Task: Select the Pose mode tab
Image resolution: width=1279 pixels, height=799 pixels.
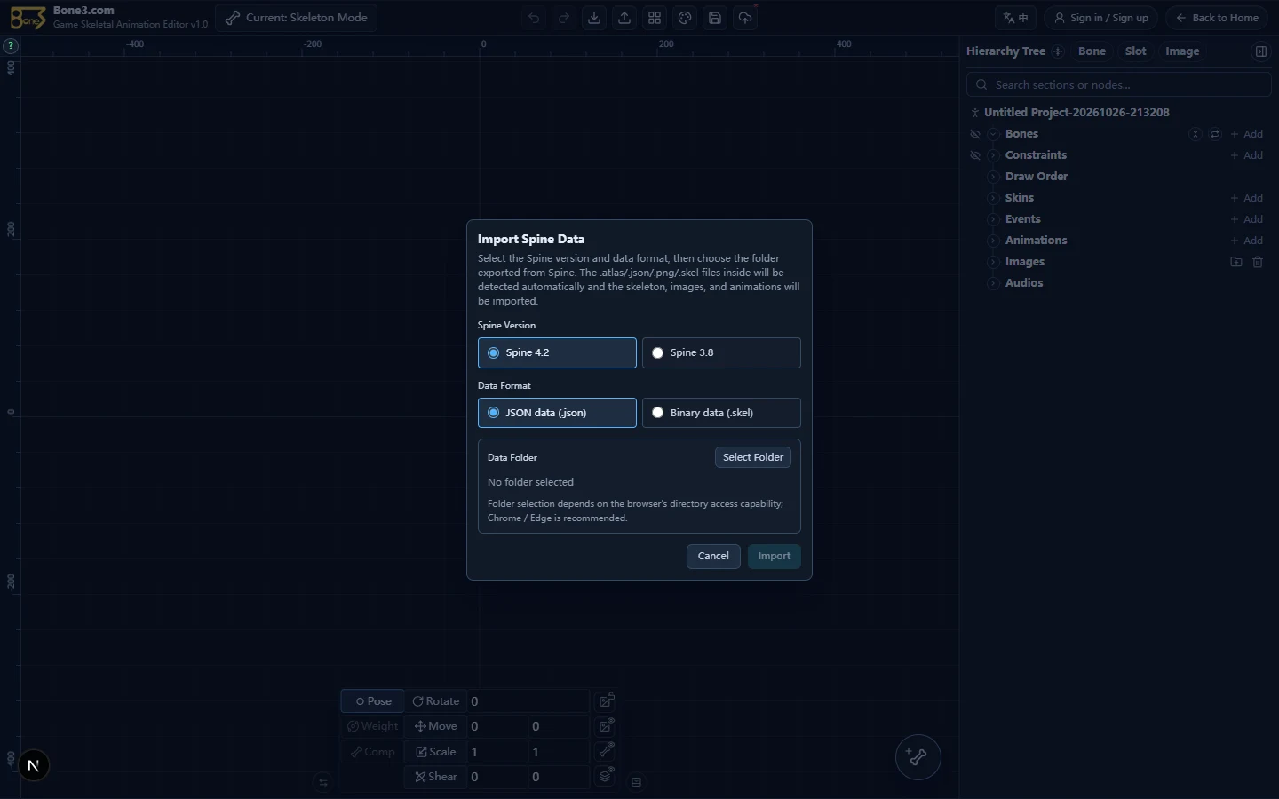Action: tap(373, 701)
